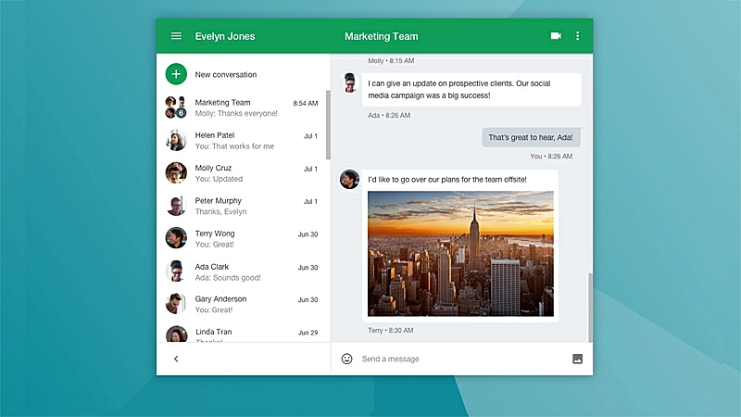Click Marketing Team group avatar
This screenshot has height=417, width=741.
176,107
